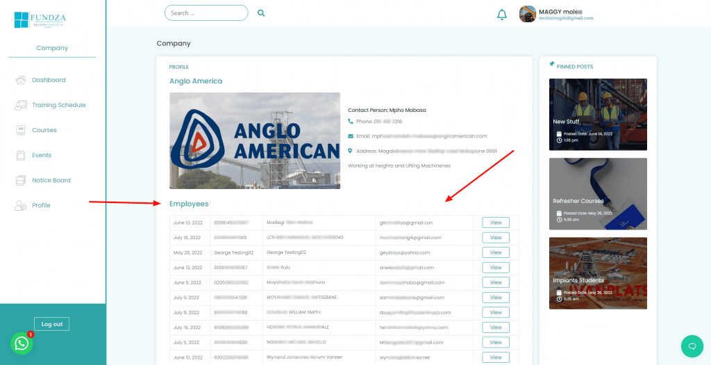Open the support chat widget icon
Image resolution: width=711 pixels, height=365 pixels.
[692, 346]
